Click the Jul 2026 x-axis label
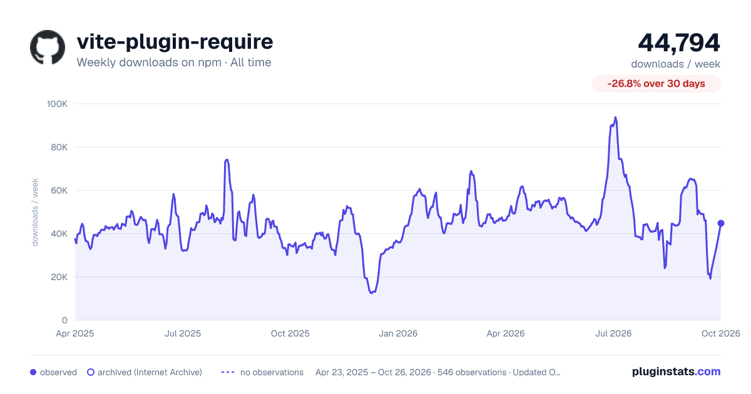751x394 pixels. [613, 333]
